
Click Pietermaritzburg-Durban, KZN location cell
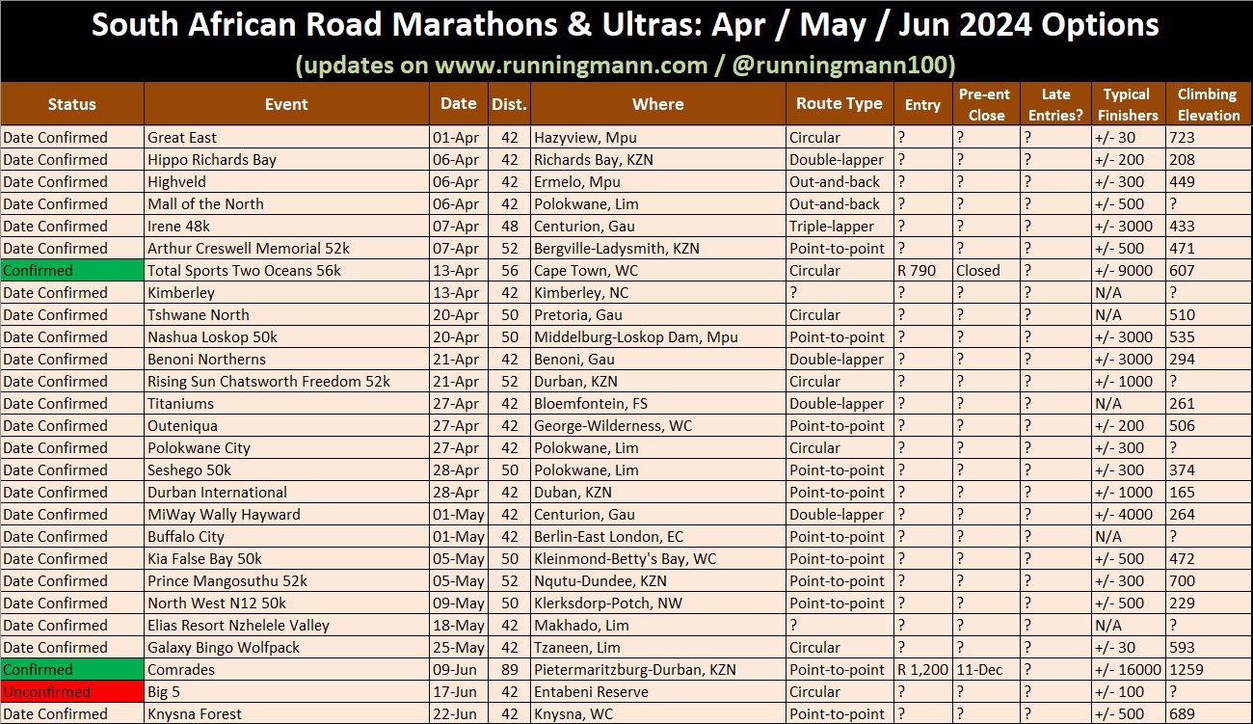pyautogui.click(x=658, y=670)
